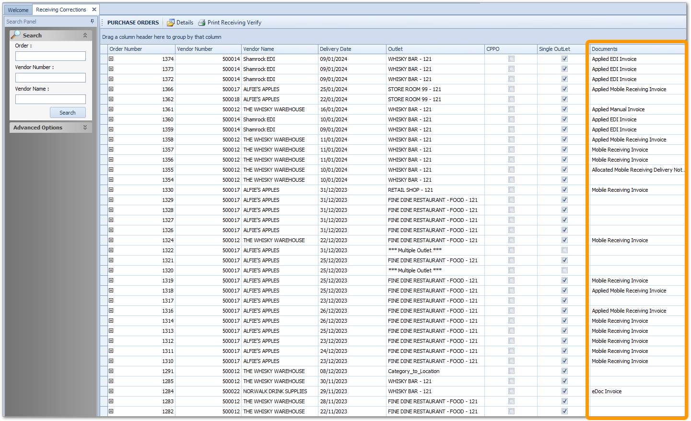Expand the bottom row for order 1282
The image size is (691, 421).
pos(111,411)
